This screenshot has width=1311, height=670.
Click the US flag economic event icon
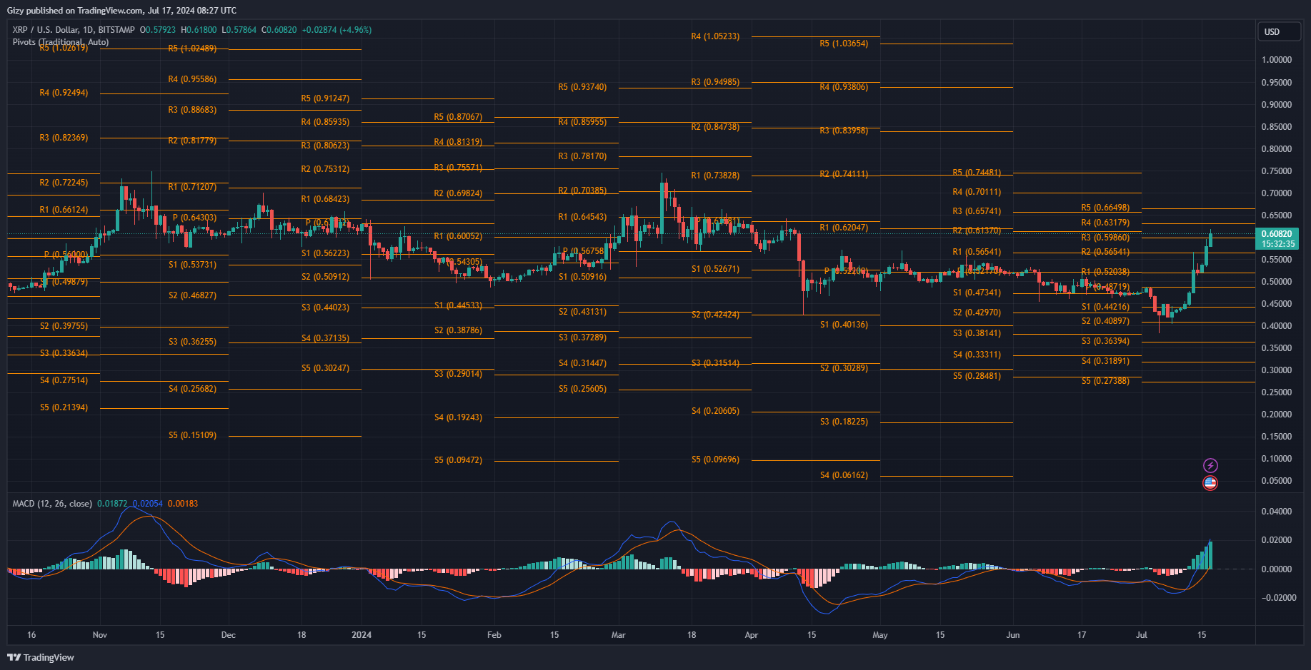point(1210,483)
